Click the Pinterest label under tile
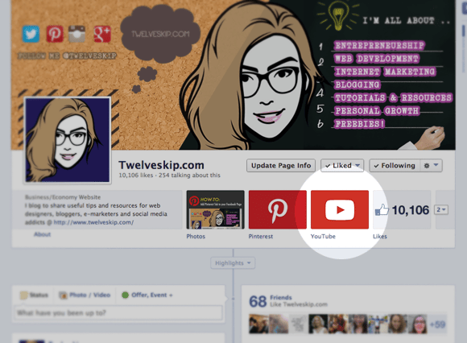This screenshot has width=467, height=343. tap(261, 237)
